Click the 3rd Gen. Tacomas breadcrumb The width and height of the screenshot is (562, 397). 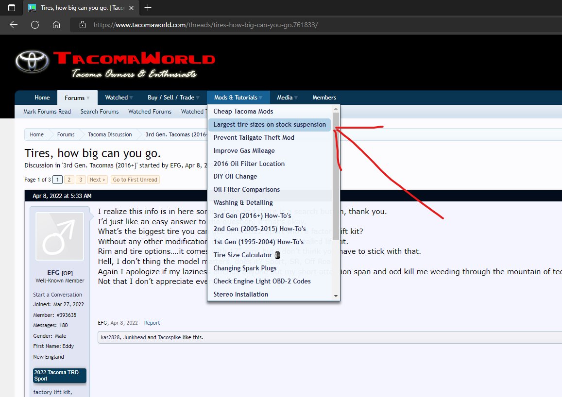coord(176,134)
